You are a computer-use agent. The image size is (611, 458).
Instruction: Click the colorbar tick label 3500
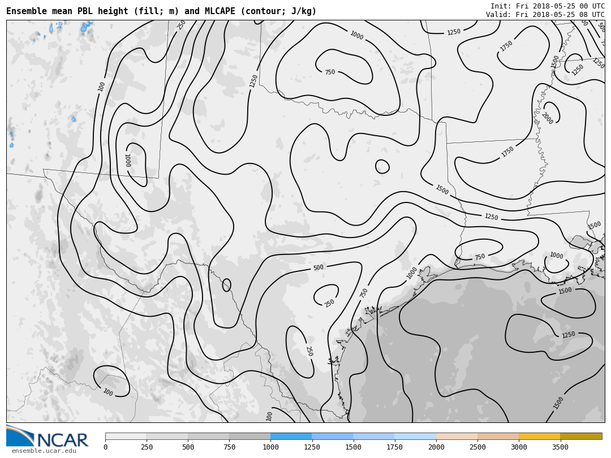560,447
